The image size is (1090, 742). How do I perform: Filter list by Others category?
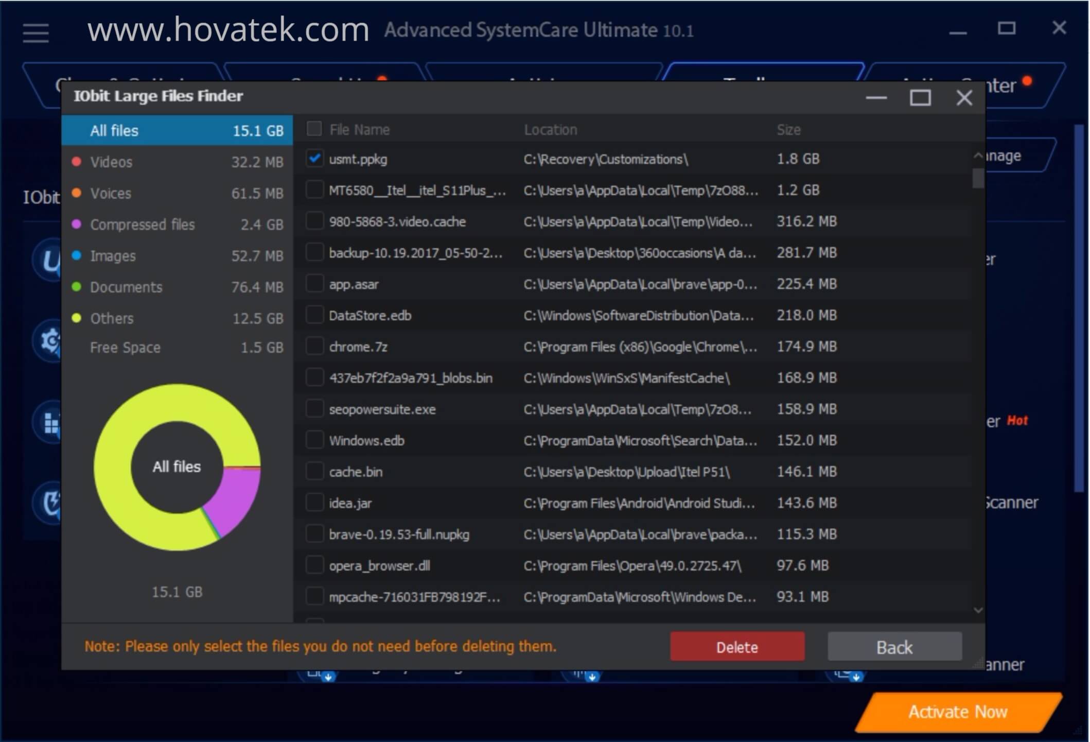pyautogui.click(x=177, y=318)
